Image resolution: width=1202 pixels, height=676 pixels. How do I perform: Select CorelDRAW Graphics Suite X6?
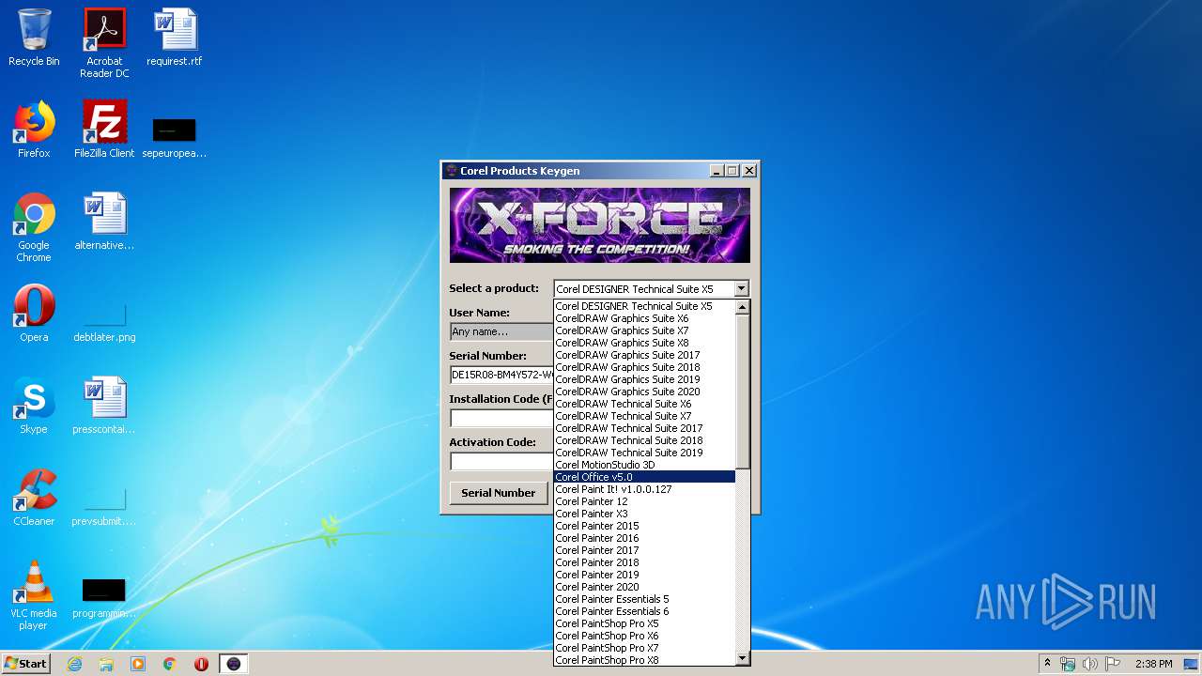point(644,318)
